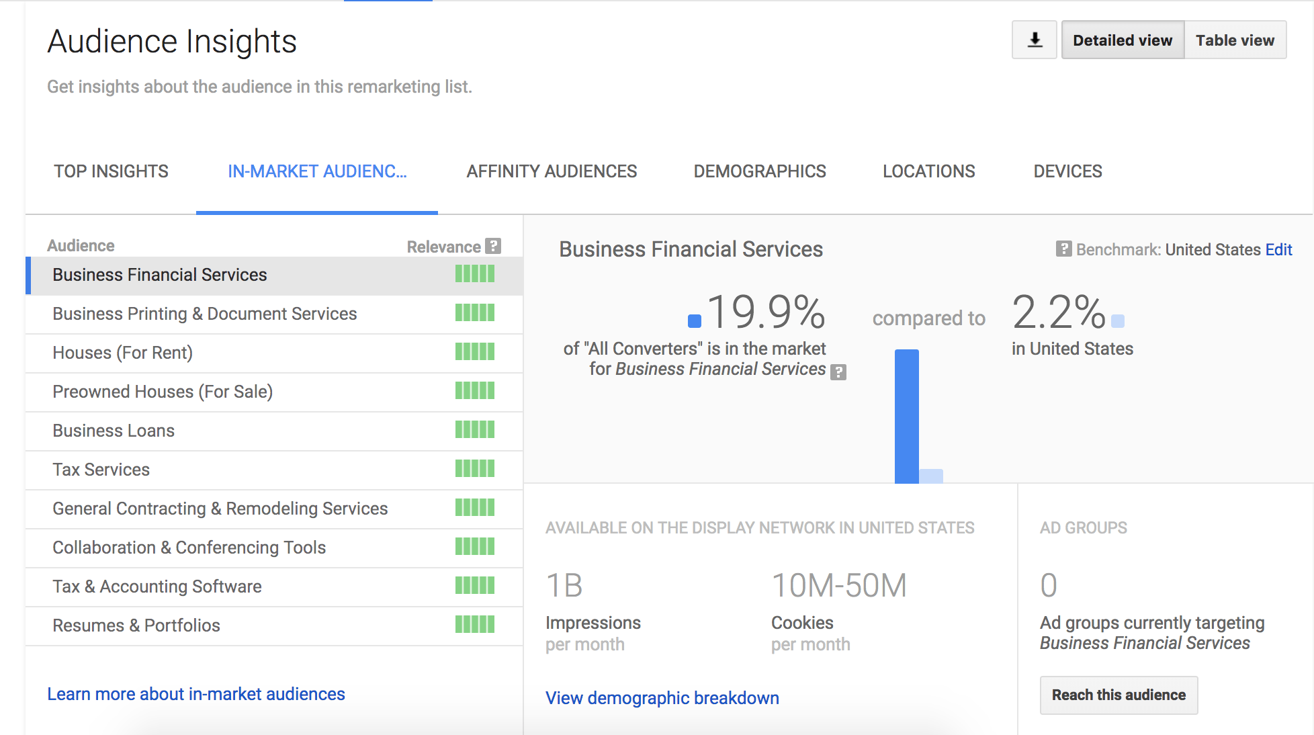Click relevance bars for Resumes & Portfolios

[474, 625]
